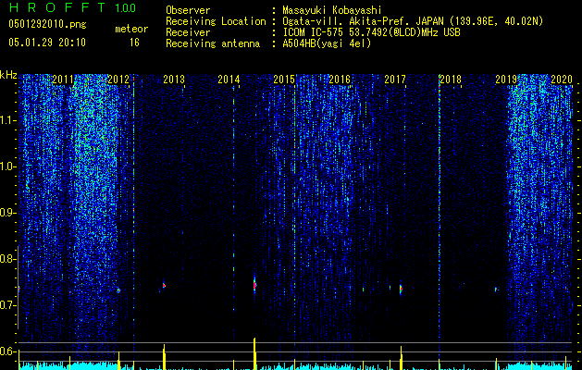Click the HROFFT 1.0.0 title text
This screenshot has width=582, height=370.
click(x=72, y=7)
